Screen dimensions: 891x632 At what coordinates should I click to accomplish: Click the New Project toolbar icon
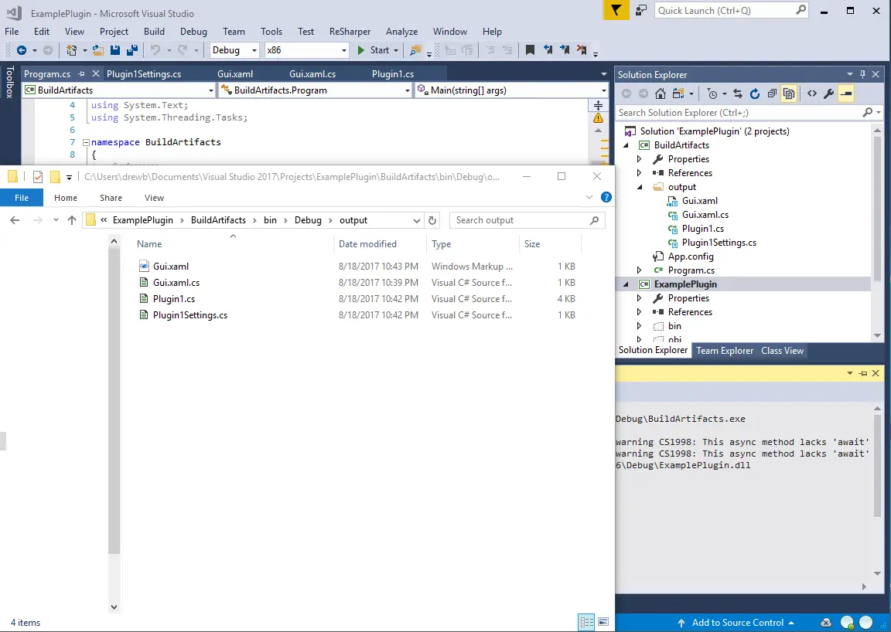(x=72, y=50)
